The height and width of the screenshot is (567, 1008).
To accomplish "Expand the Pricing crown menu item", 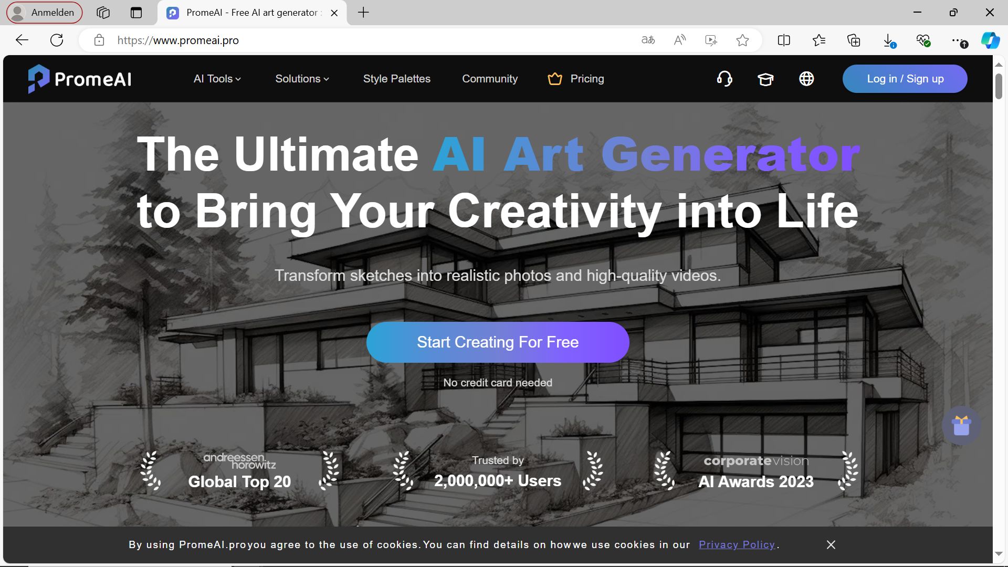I will [x=574, y=78].
